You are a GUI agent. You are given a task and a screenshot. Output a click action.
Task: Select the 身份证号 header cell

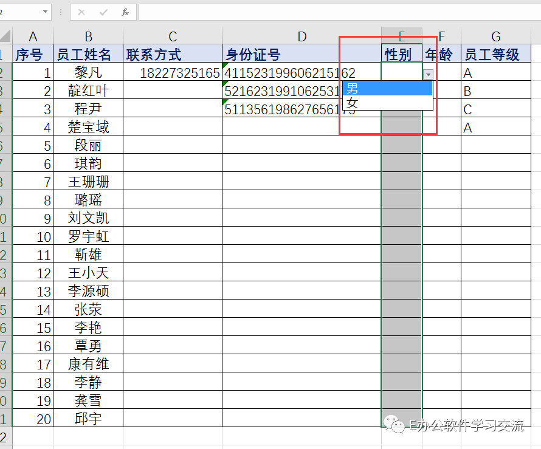click(302, 54)
